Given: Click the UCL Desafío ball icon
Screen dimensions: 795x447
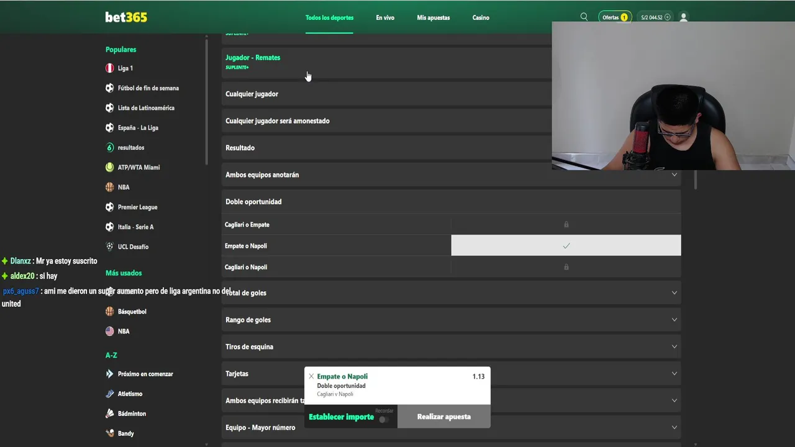Looking at the screenshot, I should click(x=109, y=247).
